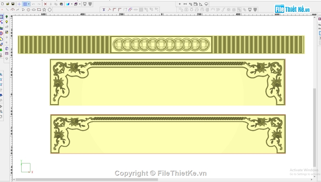The image size is (321, 182).
Task: Click the plus point measure icon
Action: tap(180, 4)
